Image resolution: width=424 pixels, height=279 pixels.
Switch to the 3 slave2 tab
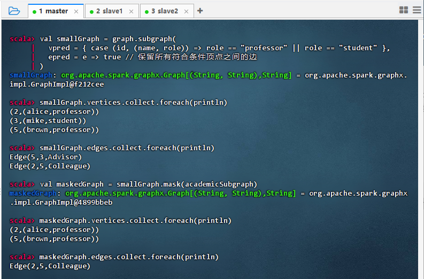(167, 11)
